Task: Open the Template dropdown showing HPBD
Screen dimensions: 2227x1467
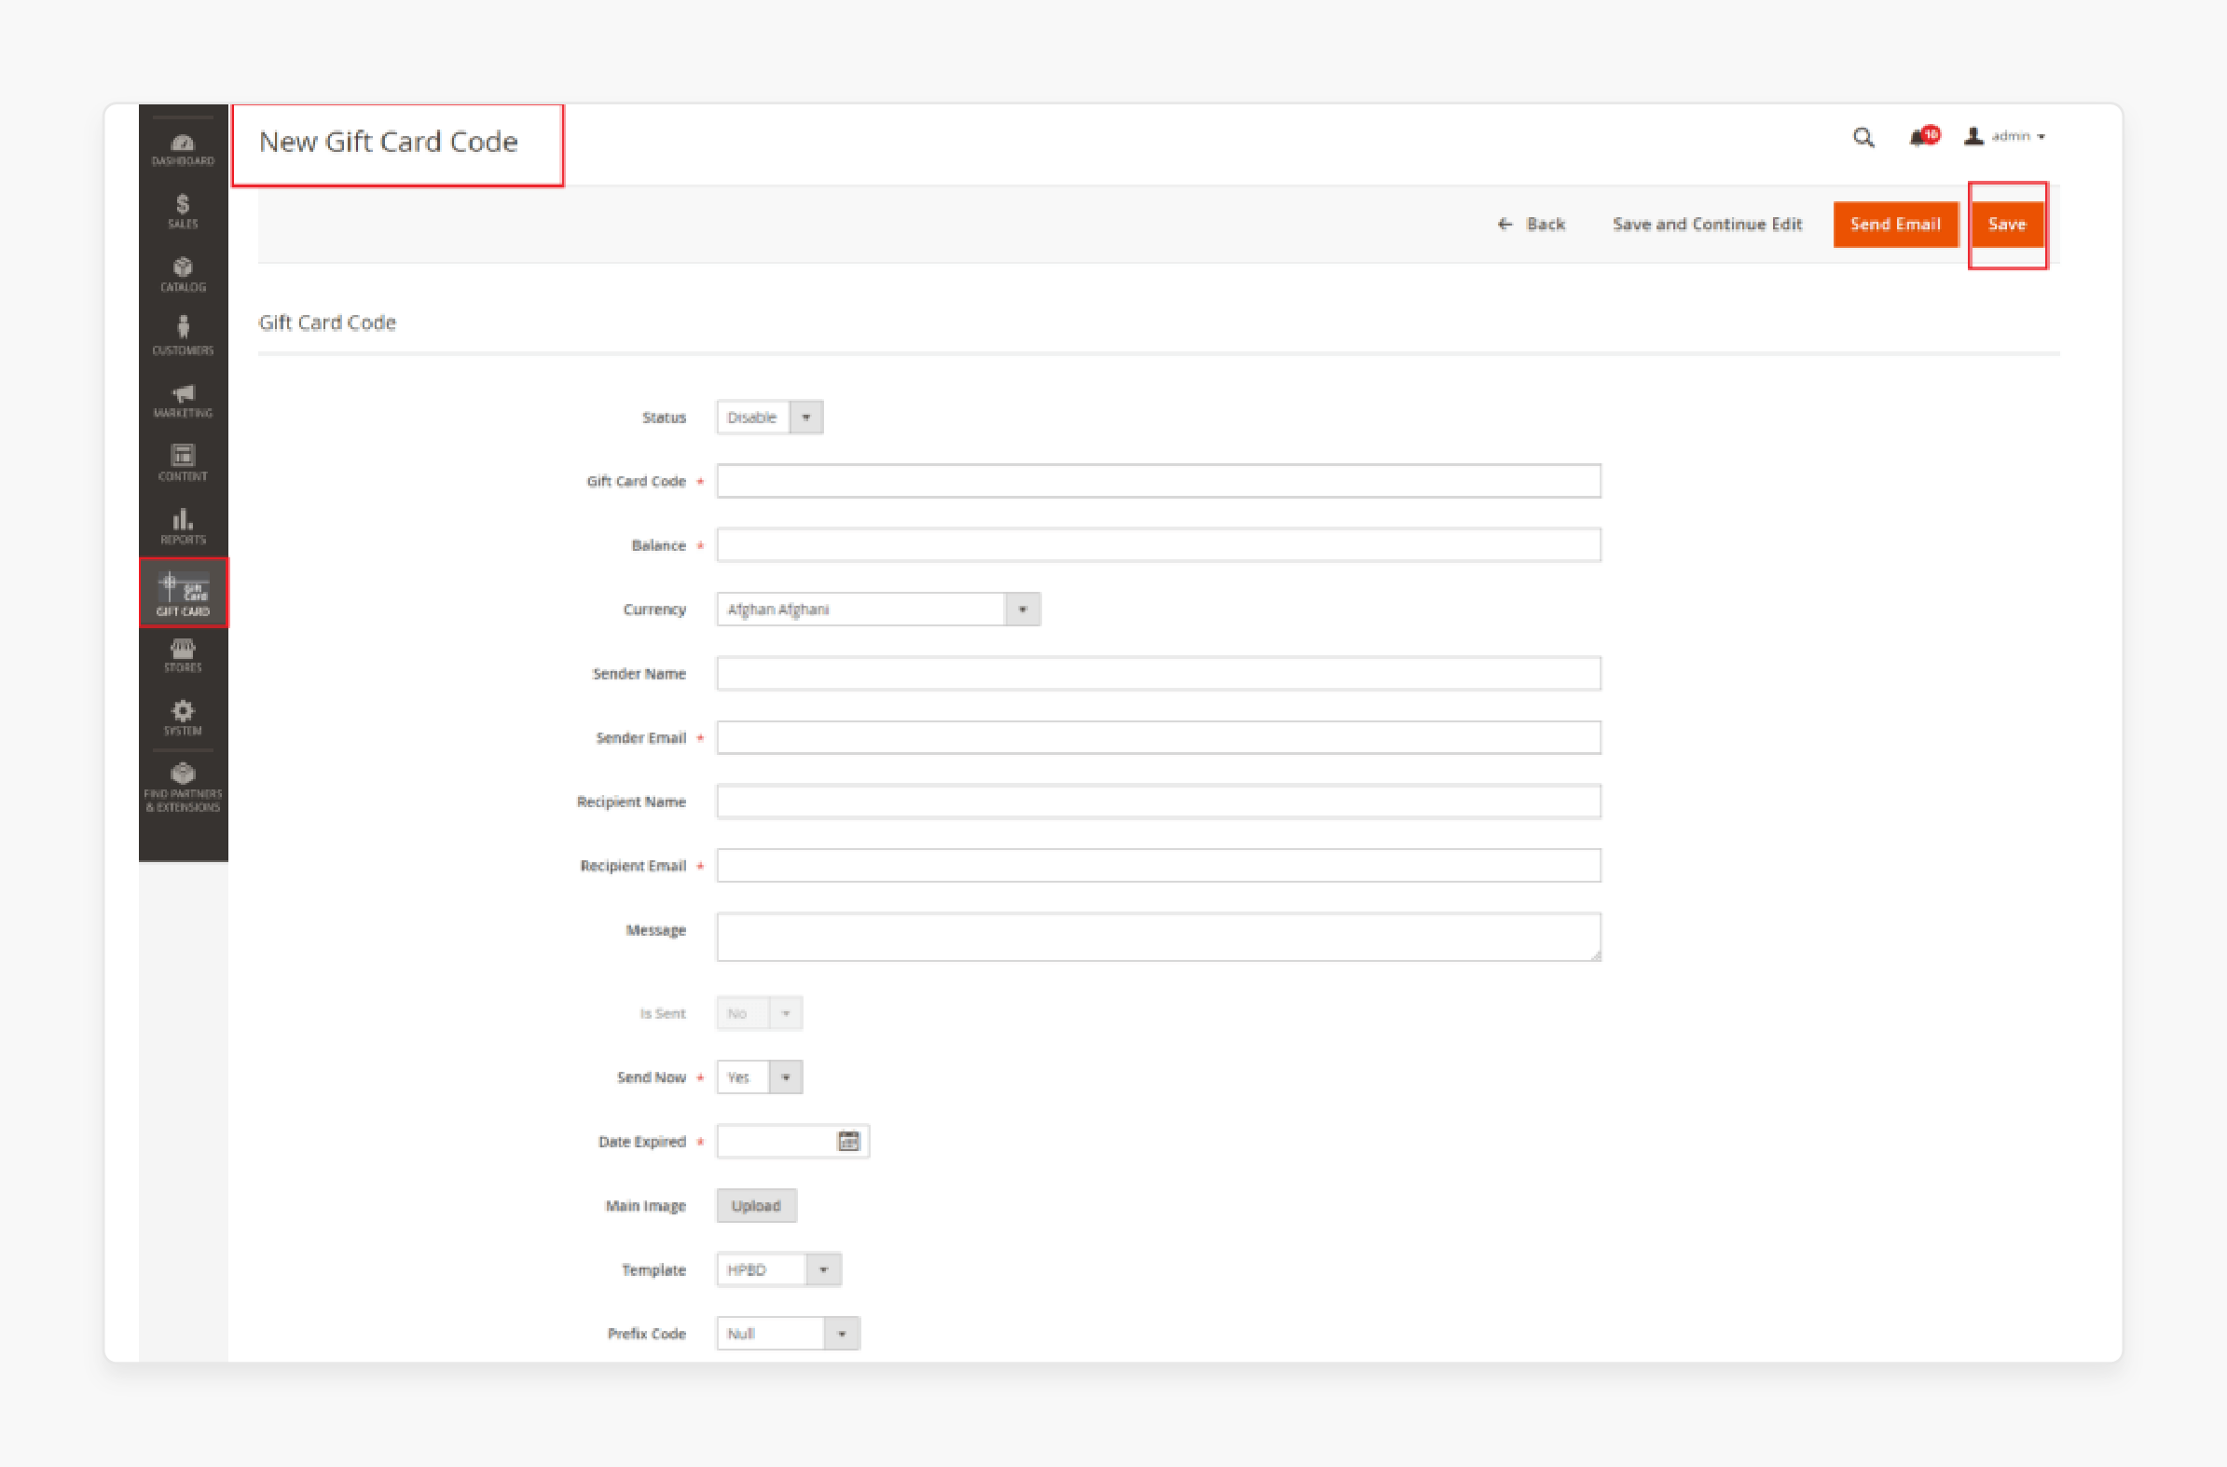Action: point(778,1269)
